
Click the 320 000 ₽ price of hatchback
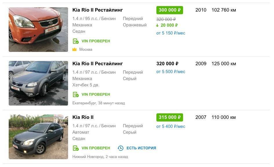pyautogui.click(x=167, y=64)
